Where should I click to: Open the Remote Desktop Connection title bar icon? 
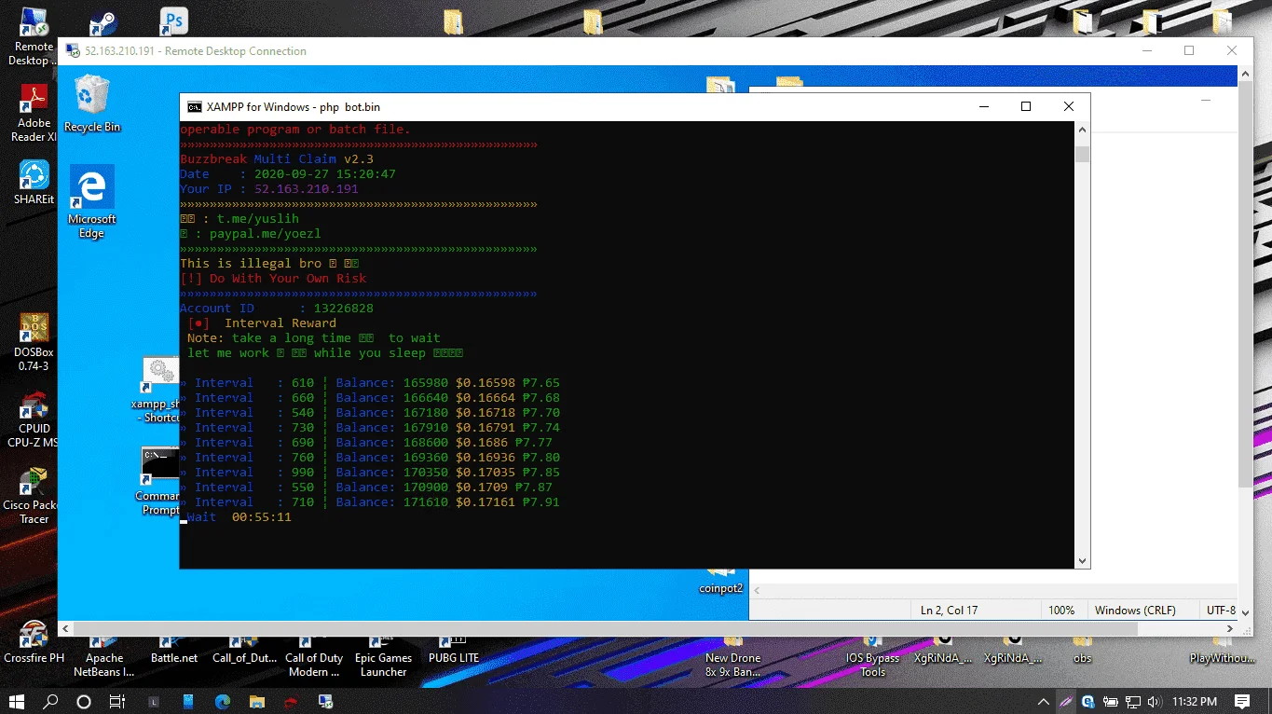(x=72, y=51)
